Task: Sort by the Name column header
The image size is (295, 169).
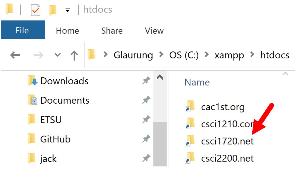Action: (x=197, y=82)
